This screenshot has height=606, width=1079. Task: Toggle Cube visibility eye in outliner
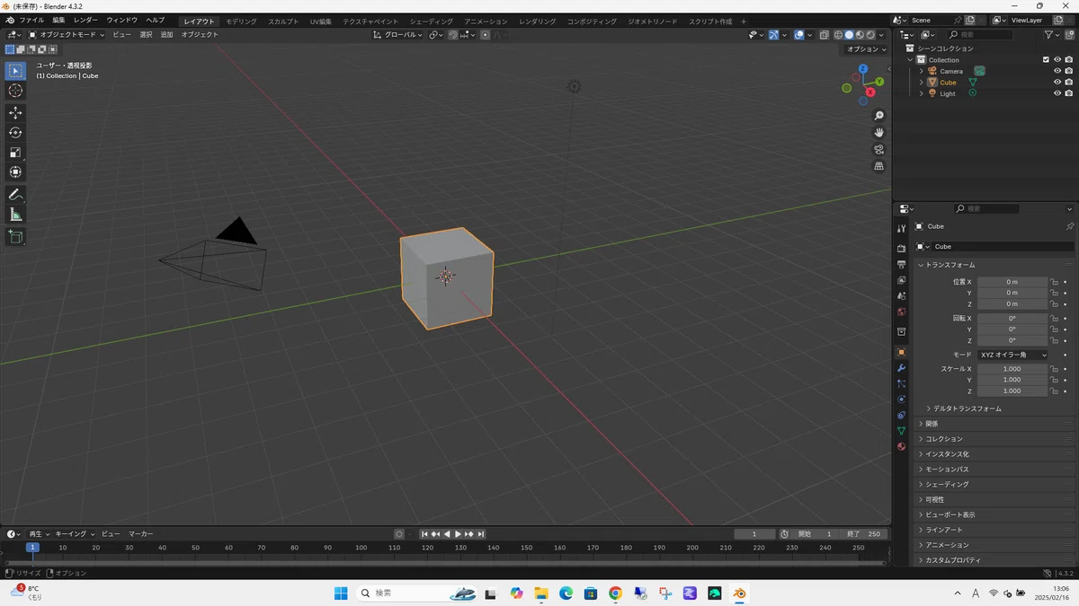coord(1057,82)
